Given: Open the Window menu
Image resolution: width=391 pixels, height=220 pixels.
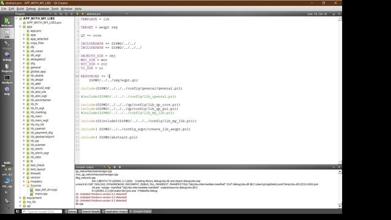Looking at the screenshot, I should coord(67,9).
